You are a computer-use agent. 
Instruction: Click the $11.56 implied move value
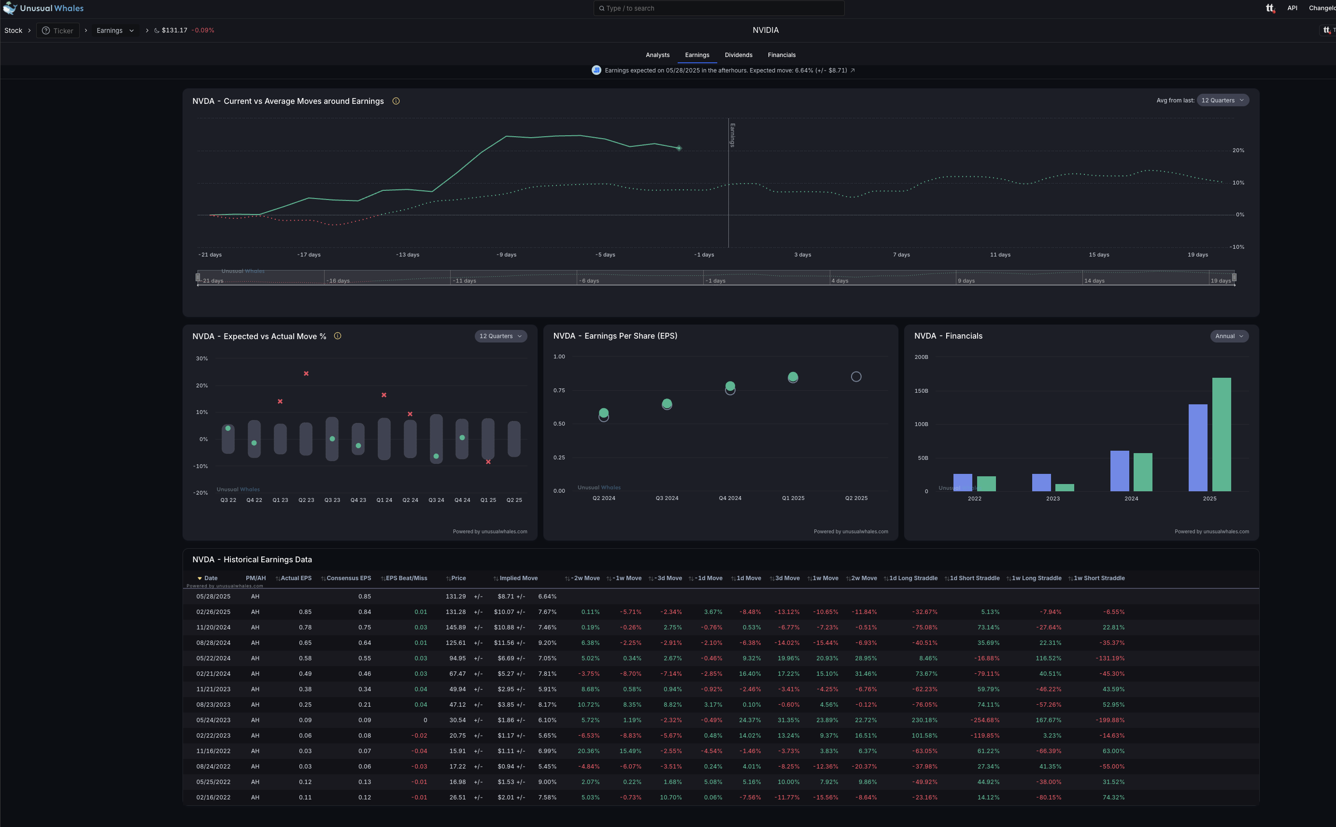coord(504,642)
